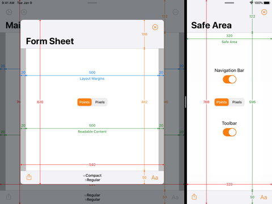The width and height of the screenshot is (272, 204).
Task: Tap the dimmed play icon at top left
Action: (9, 12)
